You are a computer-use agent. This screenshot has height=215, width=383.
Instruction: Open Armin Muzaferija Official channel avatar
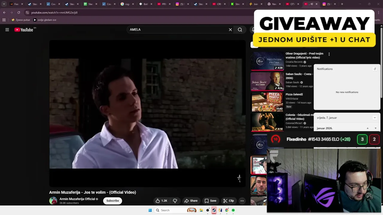[x=53, y=201]
